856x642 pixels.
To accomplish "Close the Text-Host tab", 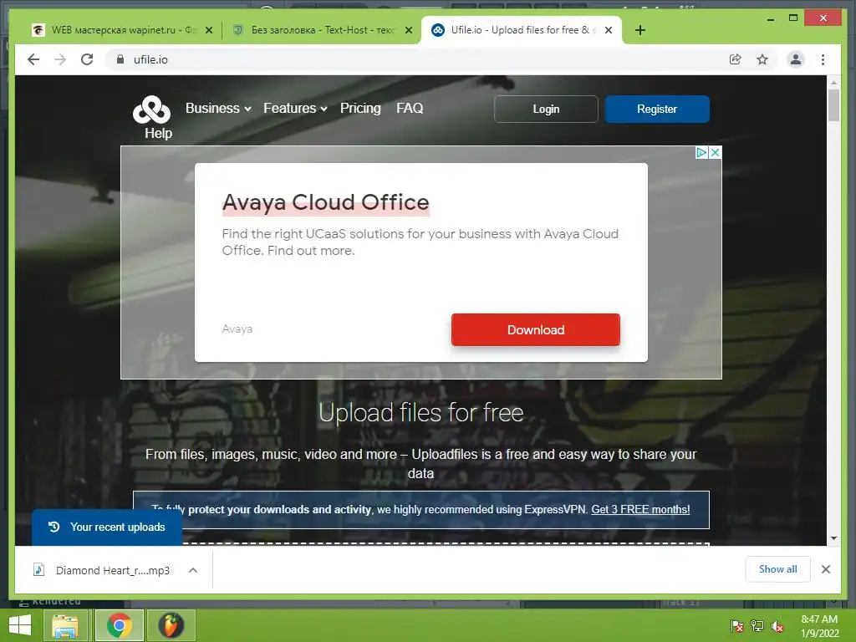I will [408, 30].
